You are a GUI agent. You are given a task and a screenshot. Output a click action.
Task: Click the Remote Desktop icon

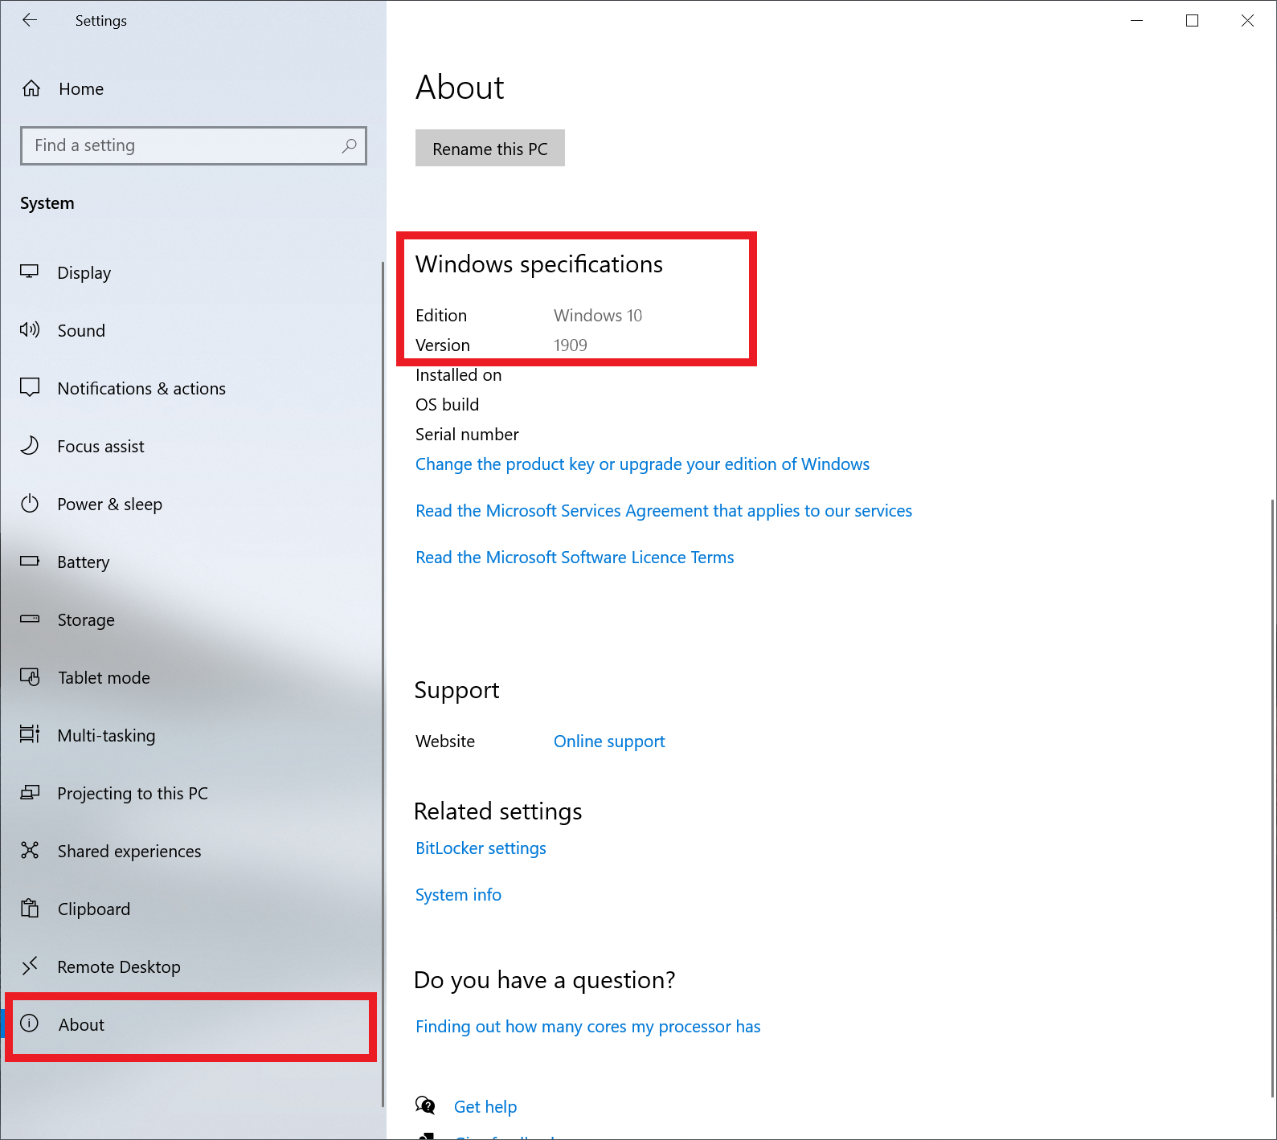30,966
